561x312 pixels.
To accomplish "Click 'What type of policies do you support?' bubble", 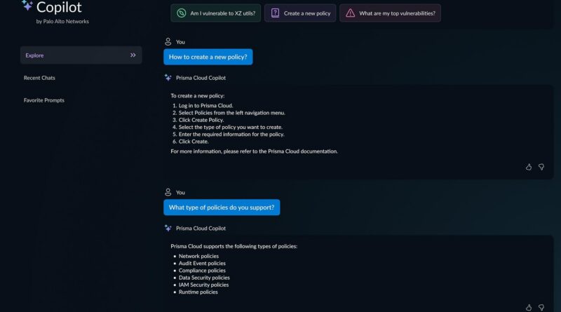I will 222,208.
